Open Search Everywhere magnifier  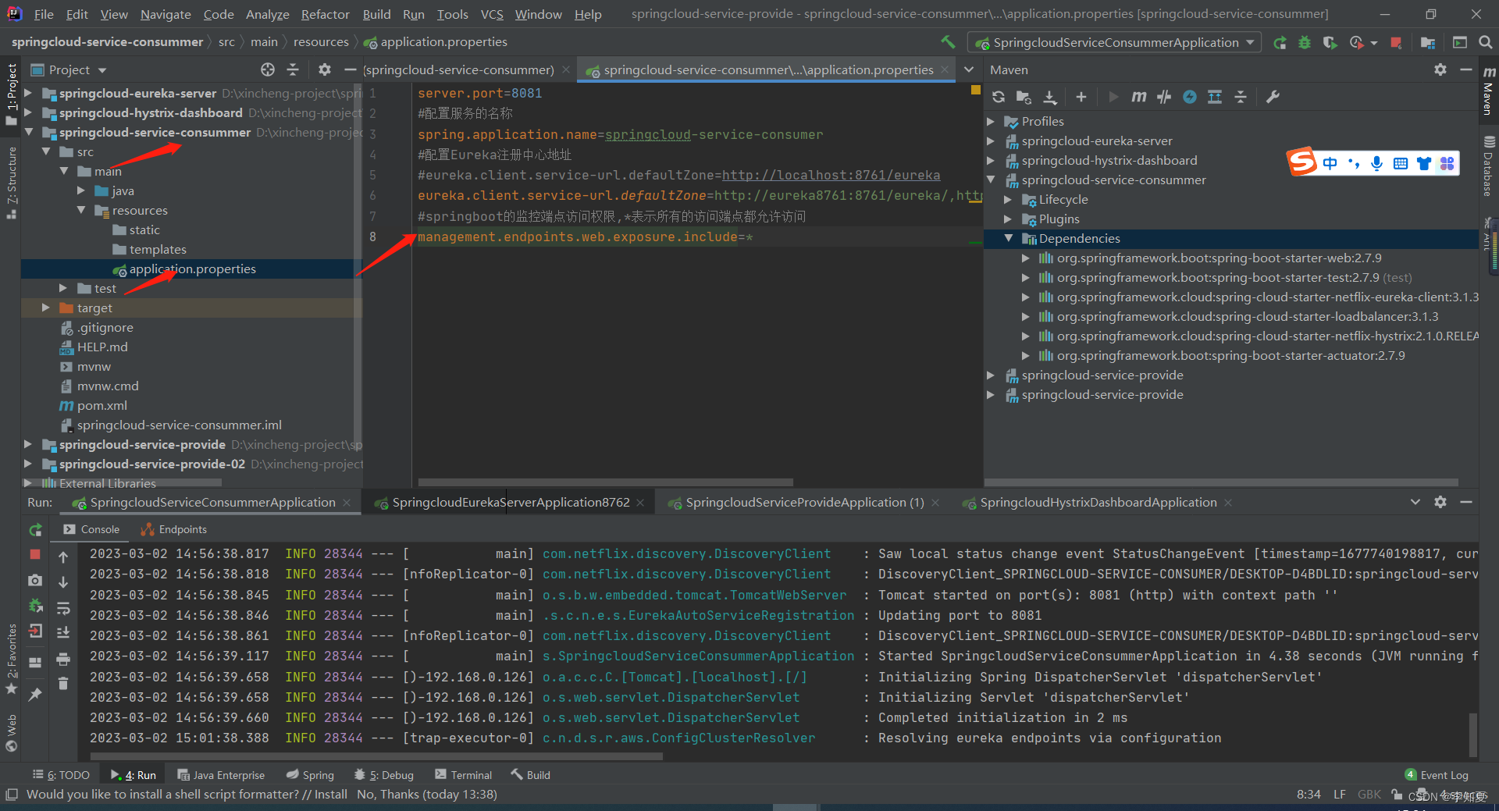[x=1485, y=43]
